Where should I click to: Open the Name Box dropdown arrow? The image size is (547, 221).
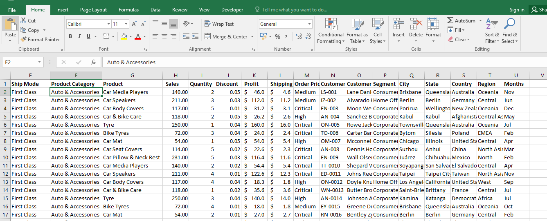tap(39, 62)
